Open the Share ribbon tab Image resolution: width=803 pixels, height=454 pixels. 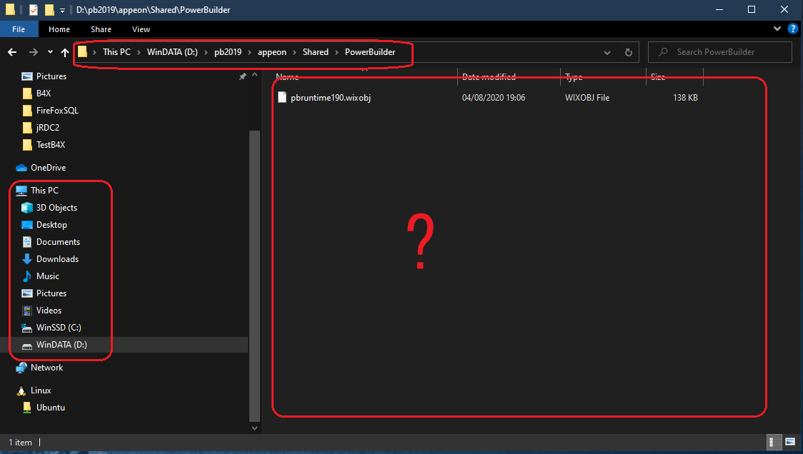(x=101, y=29)
